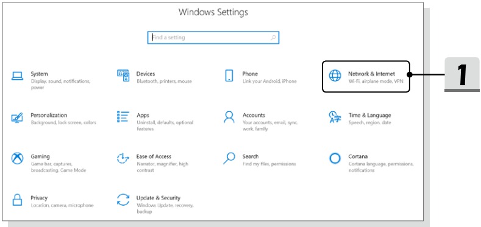Image resolution: width=481 pixels, height=227 pixels.
Task: Click the Devices keyboard and speaker icon
Action: 123,75
